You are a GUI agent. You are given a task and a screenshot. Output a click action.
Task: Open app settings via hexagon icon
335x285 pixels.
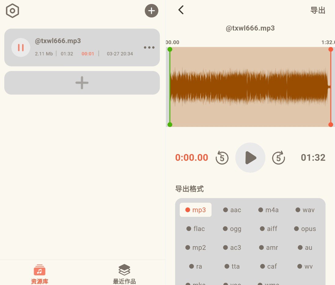click(13, 10)
